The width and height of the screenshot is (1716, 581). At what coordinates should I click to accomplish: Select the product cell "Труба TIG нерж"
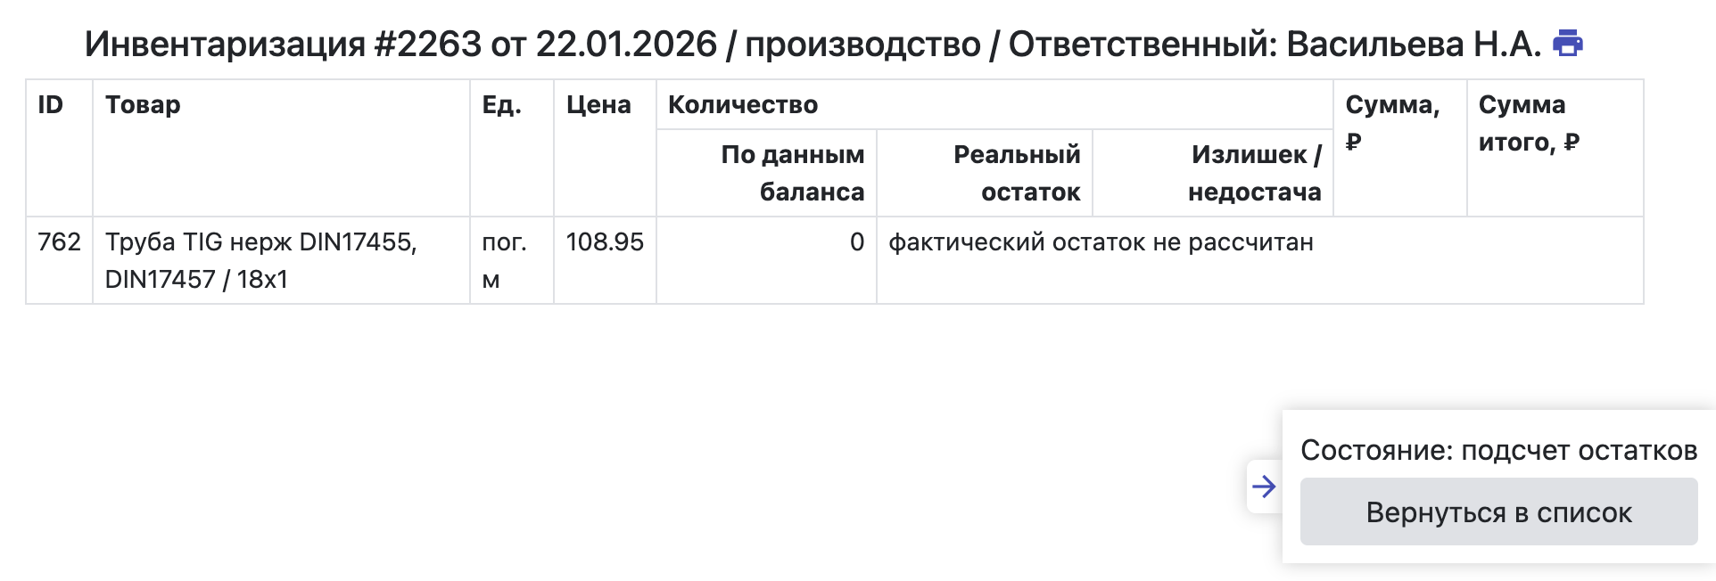point(260,260)
